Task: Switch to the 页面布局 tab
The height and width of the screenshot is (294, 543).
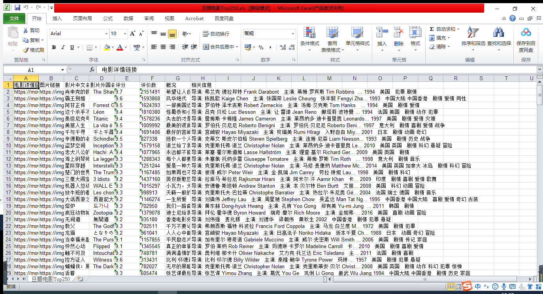Action: pyautogui.click(x=83, y=18)
